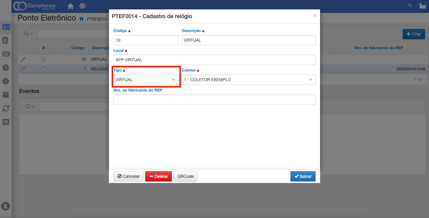429x218 pixels.
Task: Select radio button for VIRTUAL row
Action: point(43,59)
